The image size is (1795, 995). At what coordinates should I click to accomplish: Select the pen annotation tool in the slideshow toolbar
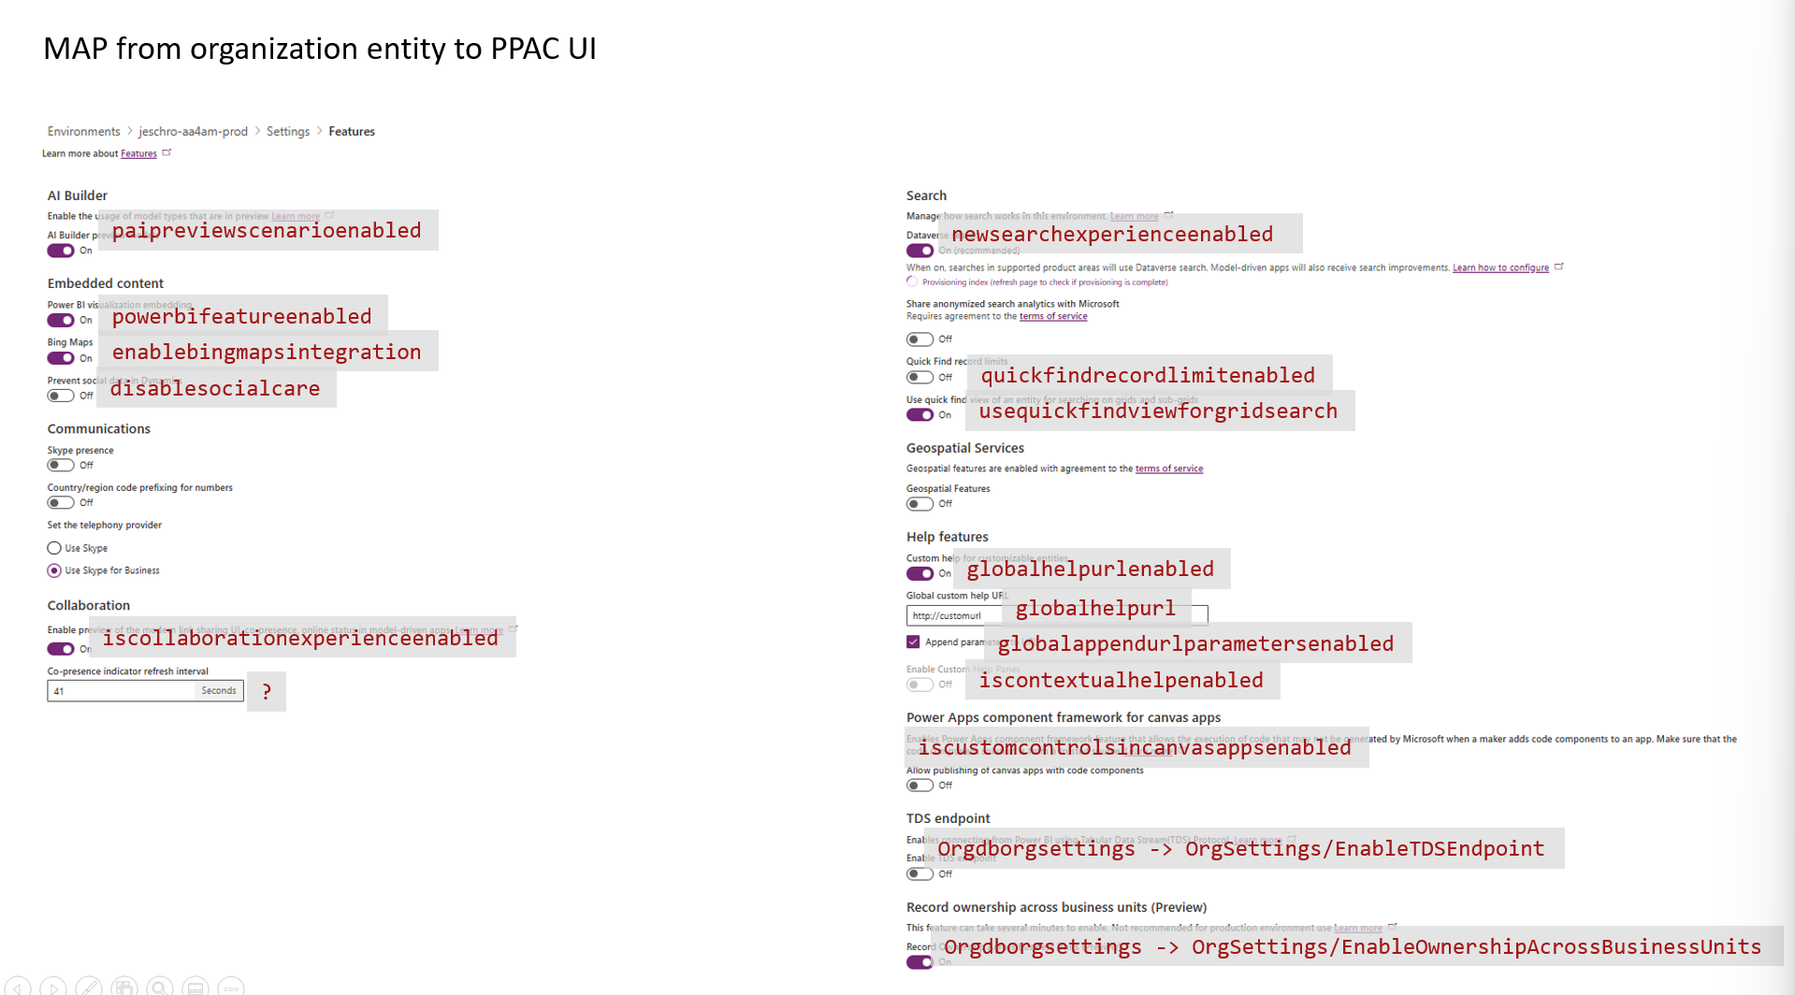tap(89, 987)
